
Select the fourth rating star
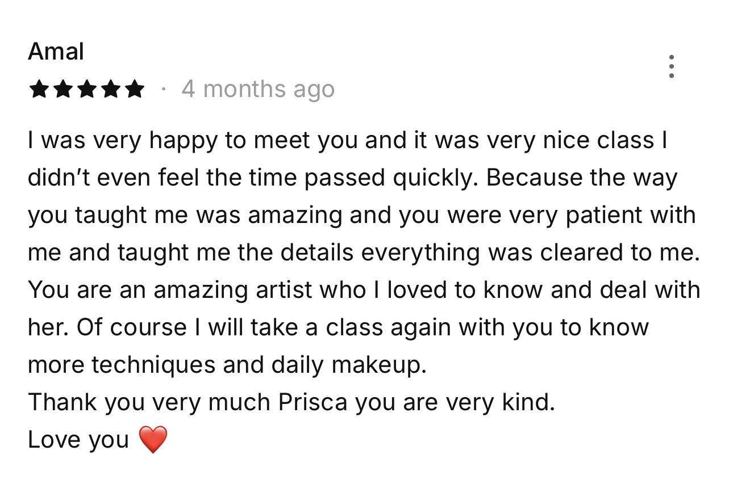[x=111, y=89]
